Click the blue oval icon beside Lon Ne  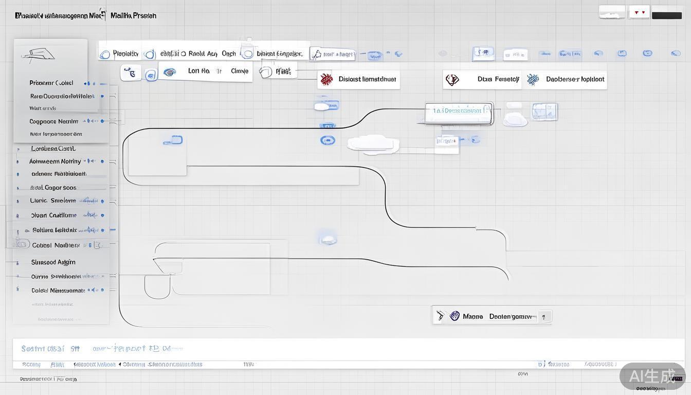click(x=169, y=72)
